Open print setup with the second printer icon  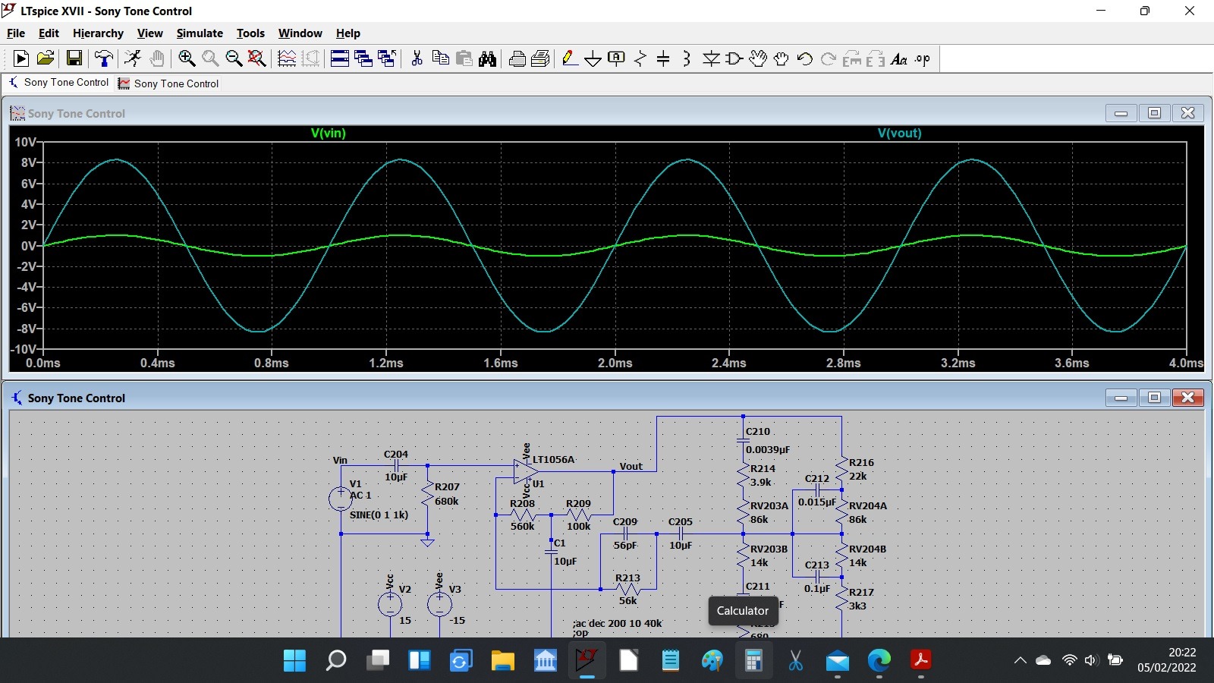[541, 58]
